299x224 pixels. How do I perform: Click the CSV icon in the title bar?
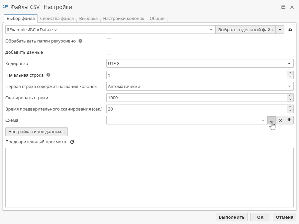pos(5,7)
